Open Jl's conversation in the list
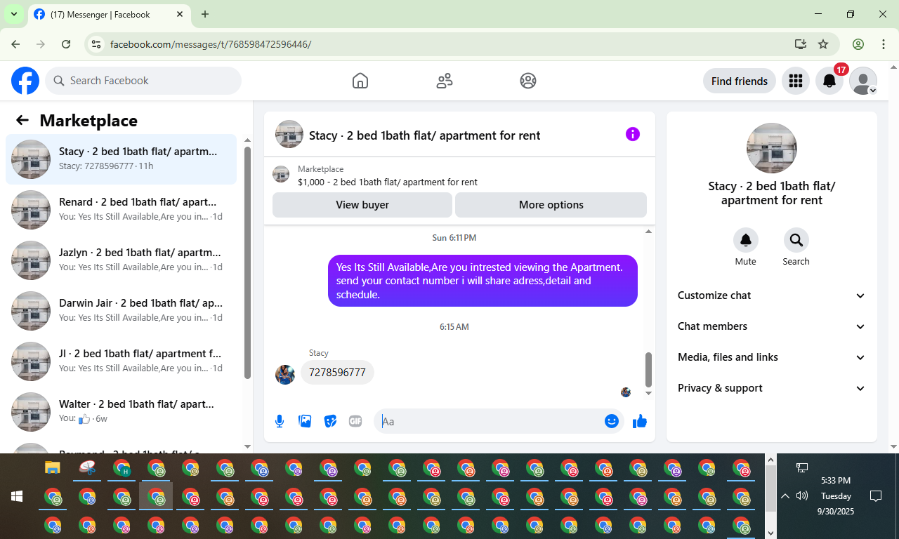The width and height of the screenshot is (899, 539). pos(122,361)
